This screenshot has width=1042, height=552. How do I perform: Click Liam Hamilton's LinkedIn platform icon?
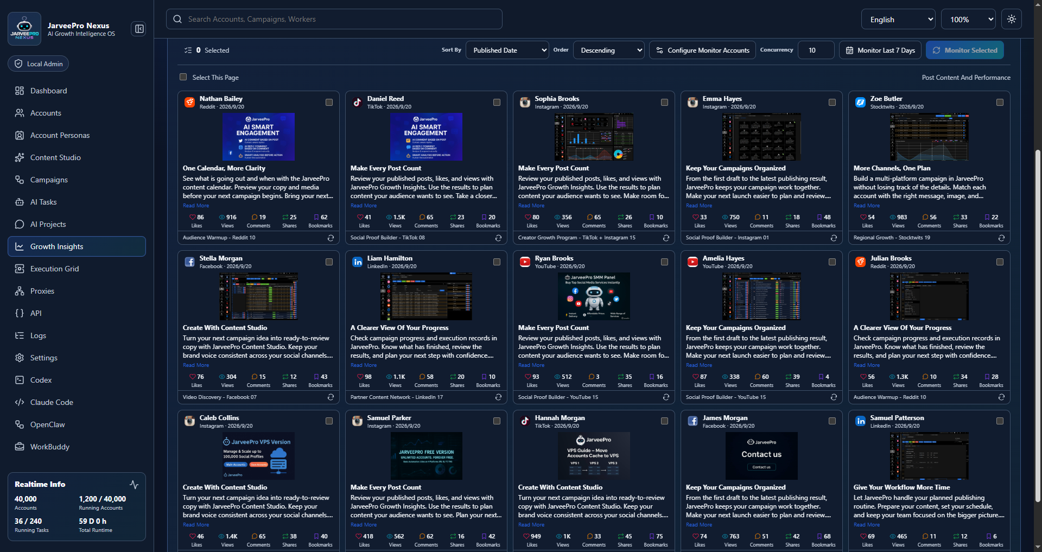(357, 262)
